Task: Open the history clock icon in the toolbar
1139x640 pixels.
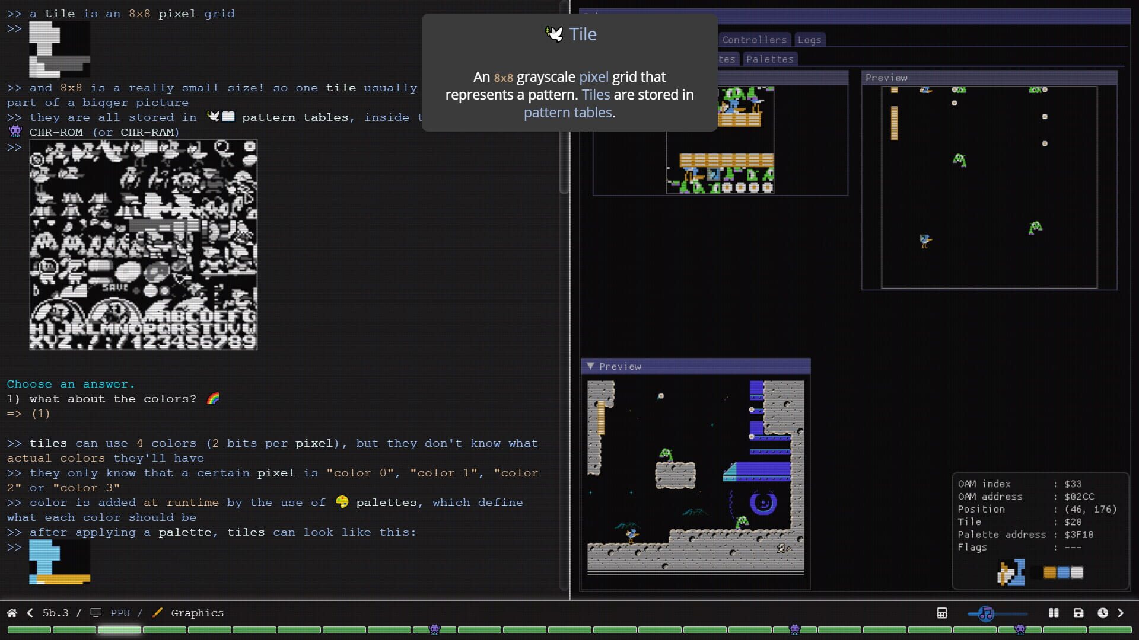Action: click(1103, 613)
